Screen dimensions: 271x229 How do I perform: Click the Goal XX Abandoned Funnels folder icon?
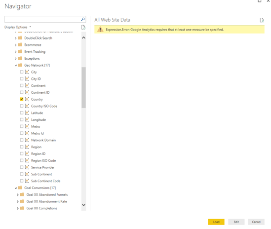22,194
